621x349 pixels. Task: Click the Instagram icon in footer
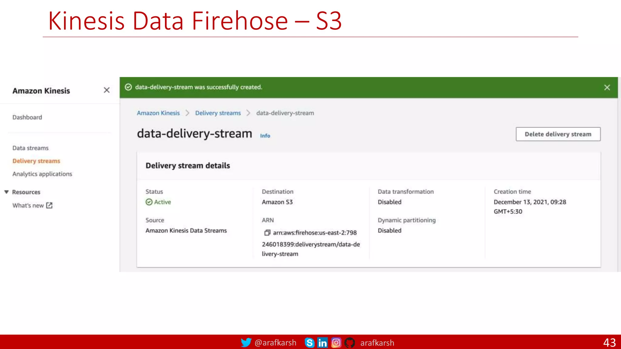336,343
